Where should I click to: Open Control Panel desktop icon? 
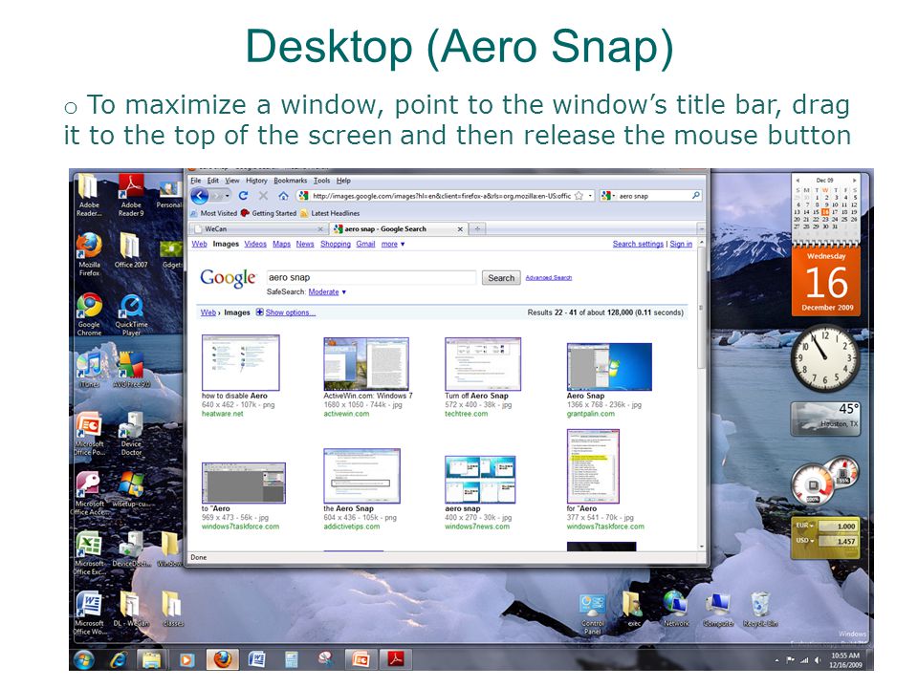coord(593,613)
